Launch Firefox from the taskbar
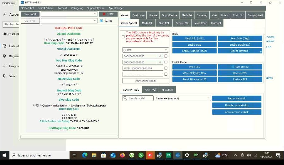The width and height of the screenshot is (284, 165). coord(122,155)
